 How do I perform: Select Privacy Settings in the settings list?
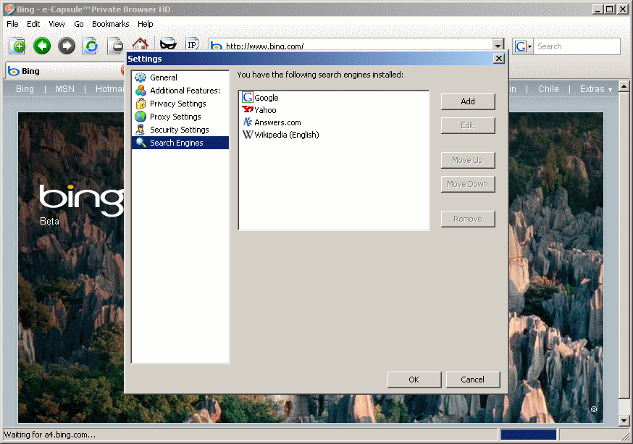(180, 104)
